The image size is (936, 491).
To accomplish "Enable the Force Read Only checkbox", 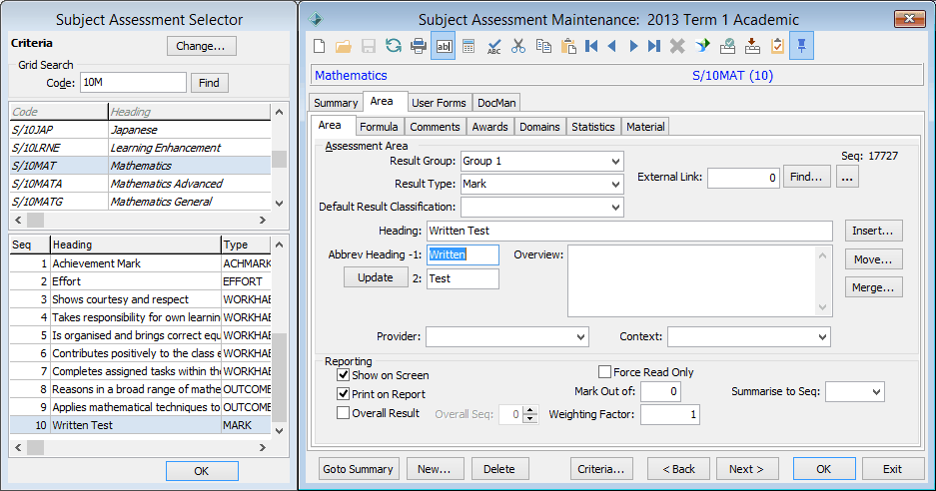I will [x=604, y=372].
